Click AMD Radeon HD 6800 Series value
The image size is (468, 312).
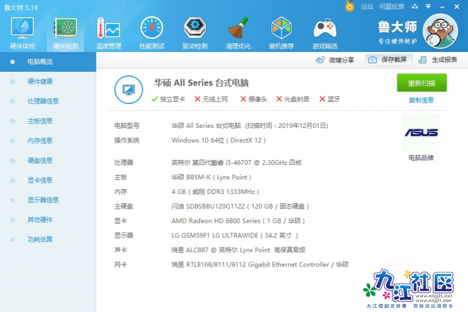click(238, 221)
